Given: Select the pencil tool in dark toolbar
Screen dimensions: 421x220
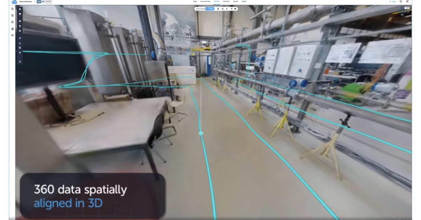Looking at the screenshot, I should click(x=20, y=38).
